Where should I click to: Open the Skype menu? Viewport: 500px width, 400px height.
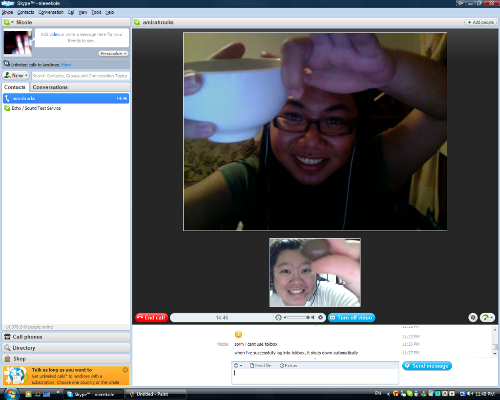pyautogui.click(x=7, y=12)
